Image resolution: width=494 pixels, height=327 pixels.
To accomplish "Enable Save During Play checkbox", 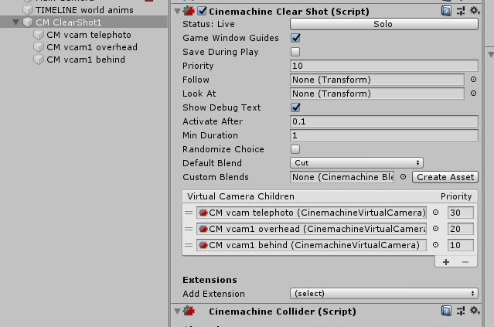I will coord(295,52).
